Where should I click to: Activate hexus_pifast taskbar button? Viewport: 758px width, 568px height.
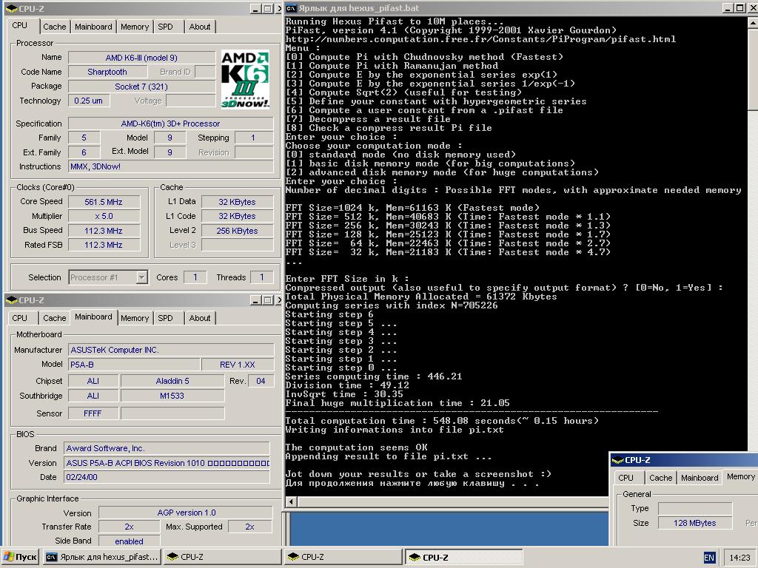[101, 557]
